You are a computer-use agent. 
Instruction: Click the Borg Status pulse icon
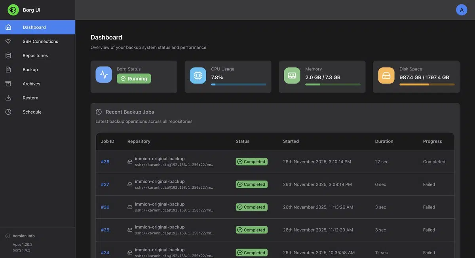click(104, 75)
